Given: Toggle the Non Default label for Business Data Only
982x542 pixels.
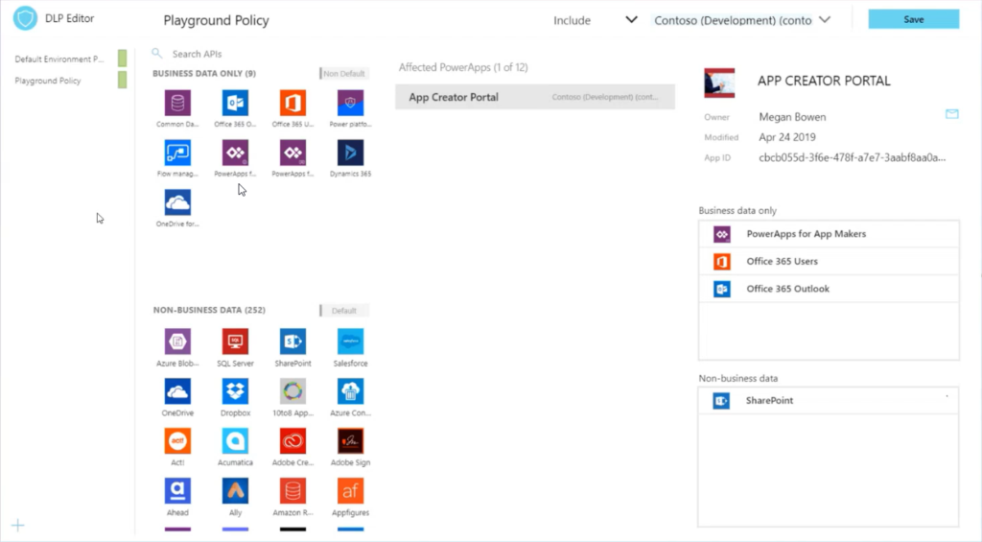Looking at the screenshot, I should [343, 73].
